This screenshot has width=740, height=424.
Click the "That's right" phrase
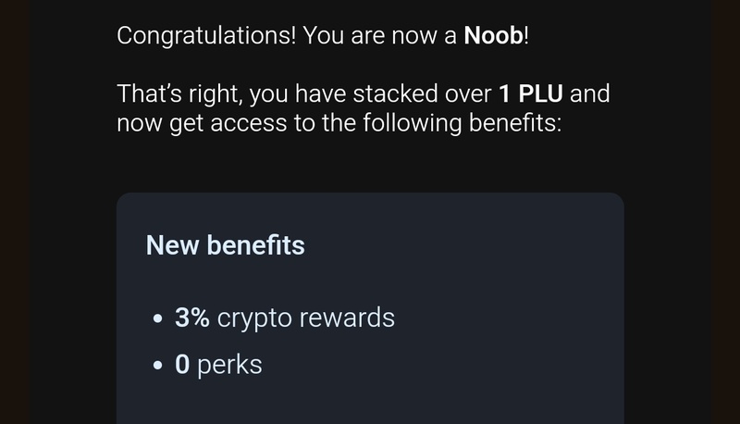(x=177, y=94)
